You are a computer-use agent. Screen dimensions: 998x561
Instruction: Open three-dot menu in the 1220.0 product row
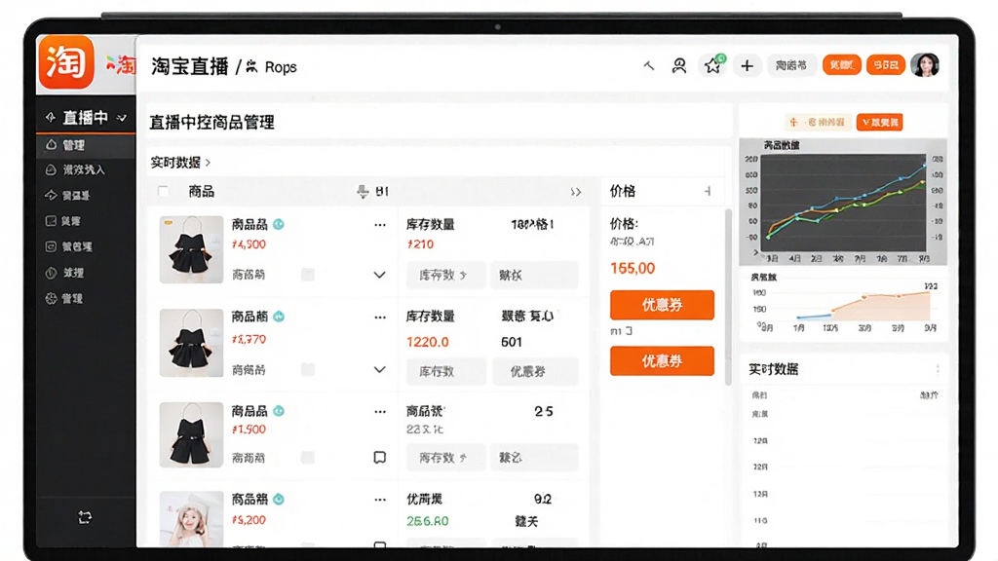[x=380, y=317]
